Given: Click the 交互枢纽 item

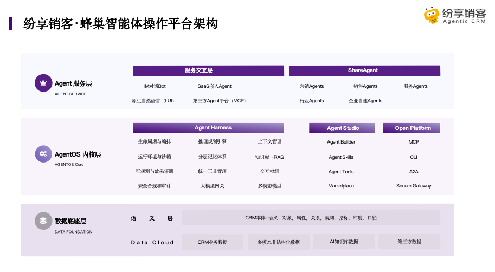Looking at the screenshot, I should 269,171.
